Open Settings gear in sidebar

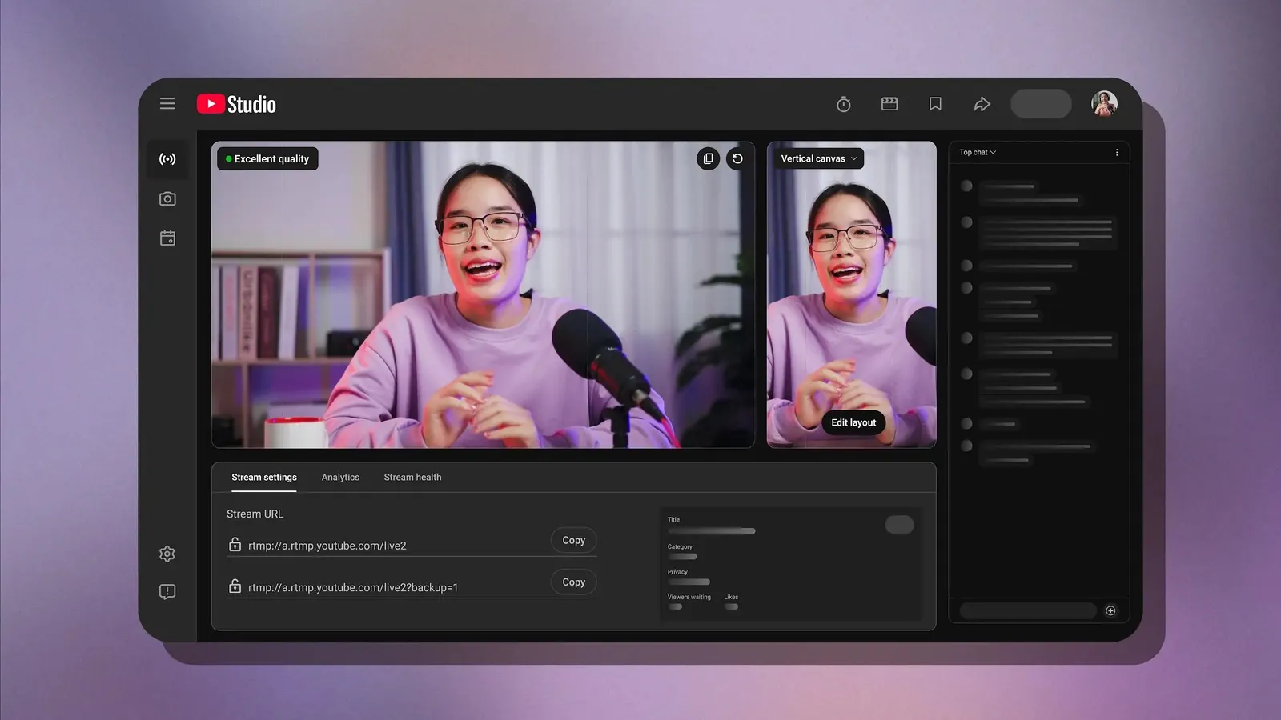coord(167,554)
